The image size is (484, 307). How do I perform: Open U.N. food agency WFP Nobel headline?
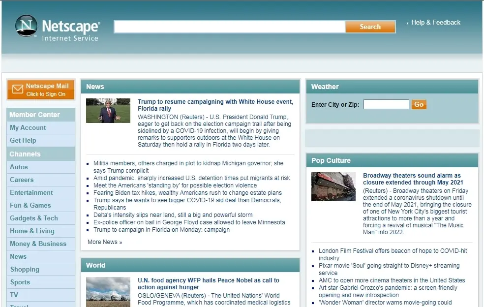click(209, 283)
